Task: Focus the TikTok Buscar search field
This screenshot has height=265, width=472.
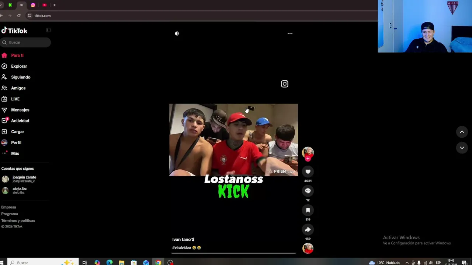Action: pyautogui.click(x=25, y=42)
